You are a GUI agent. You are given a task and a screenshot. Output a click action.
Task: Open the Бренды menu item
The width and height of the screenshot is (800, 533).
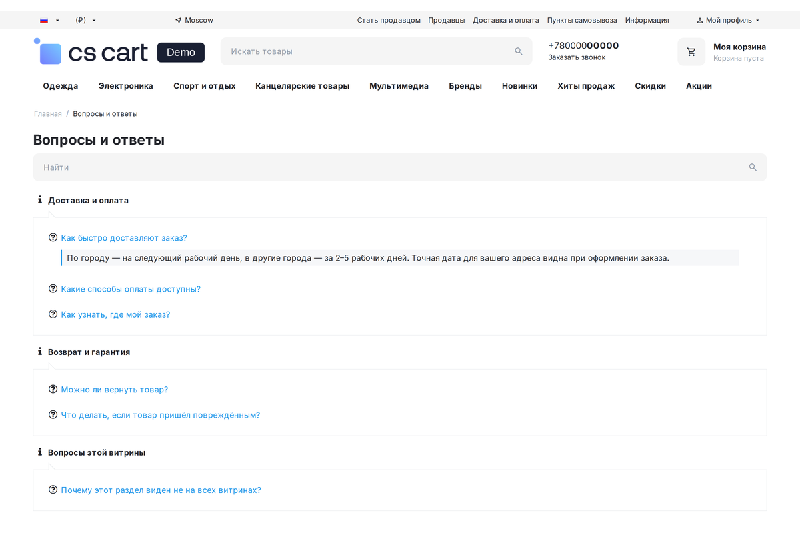tap(465, 86)
